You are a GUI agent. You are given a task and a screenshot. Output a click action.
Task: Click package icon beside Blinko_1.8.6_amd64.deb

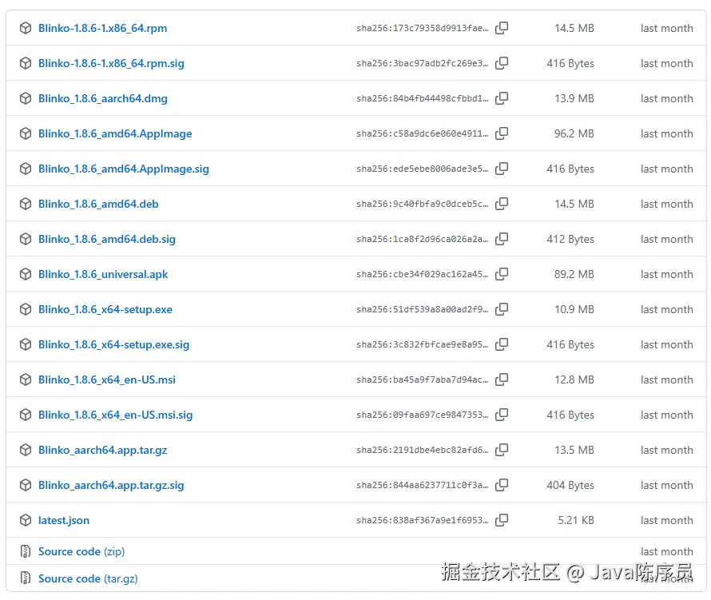26,204
